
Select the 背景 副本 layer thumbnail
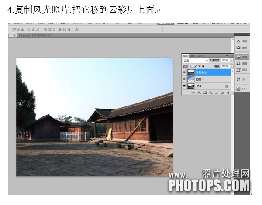click(191, 72)
